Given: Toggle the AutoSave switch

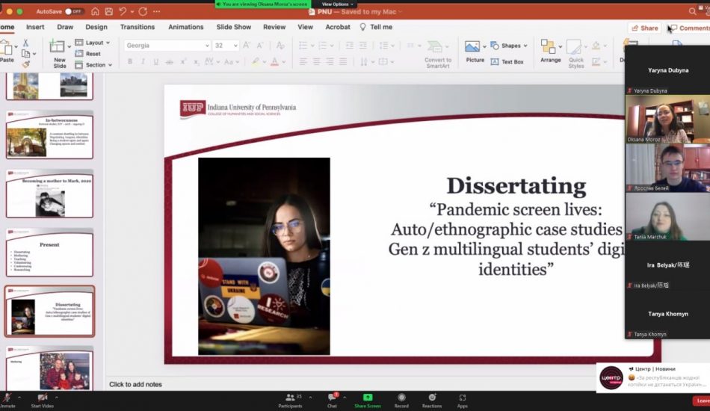Looking at the screenshot, I should [x=74, y=12].
